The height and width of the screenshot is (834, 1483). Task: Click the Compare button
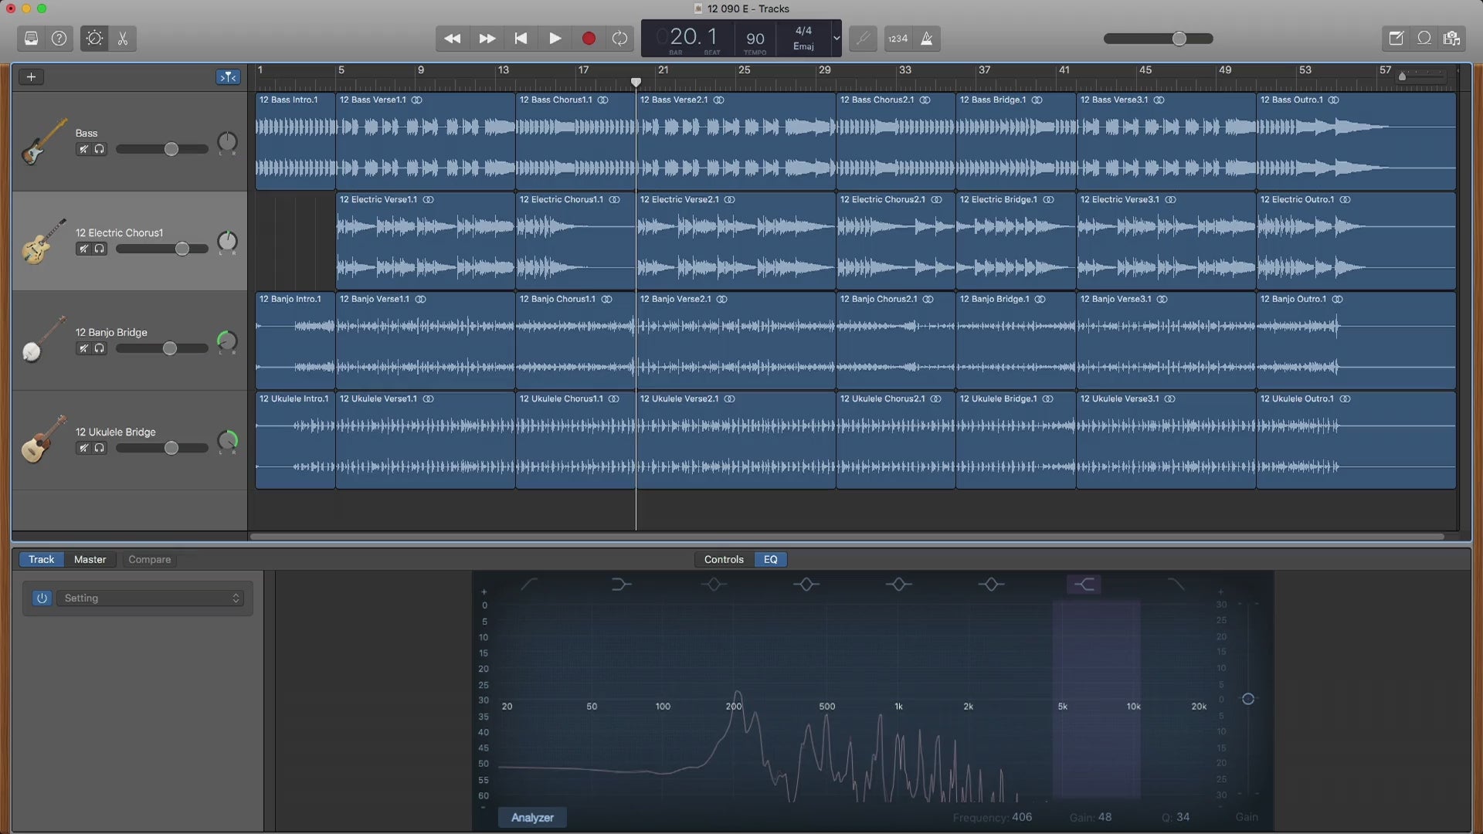point(149,559)
